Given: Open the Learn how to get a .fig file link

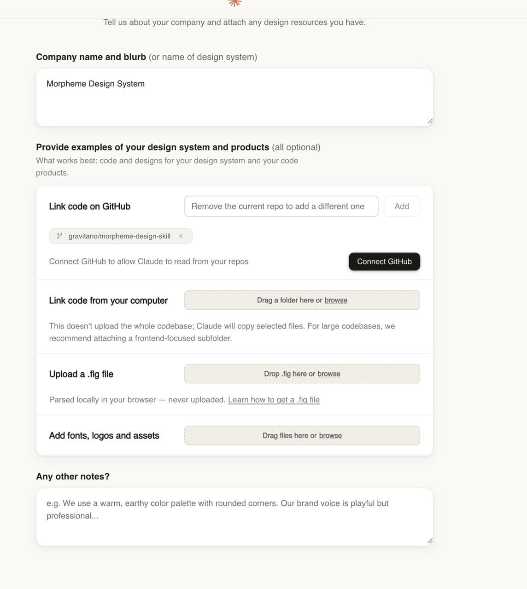Looking at the screenshot, I should 274,400.
